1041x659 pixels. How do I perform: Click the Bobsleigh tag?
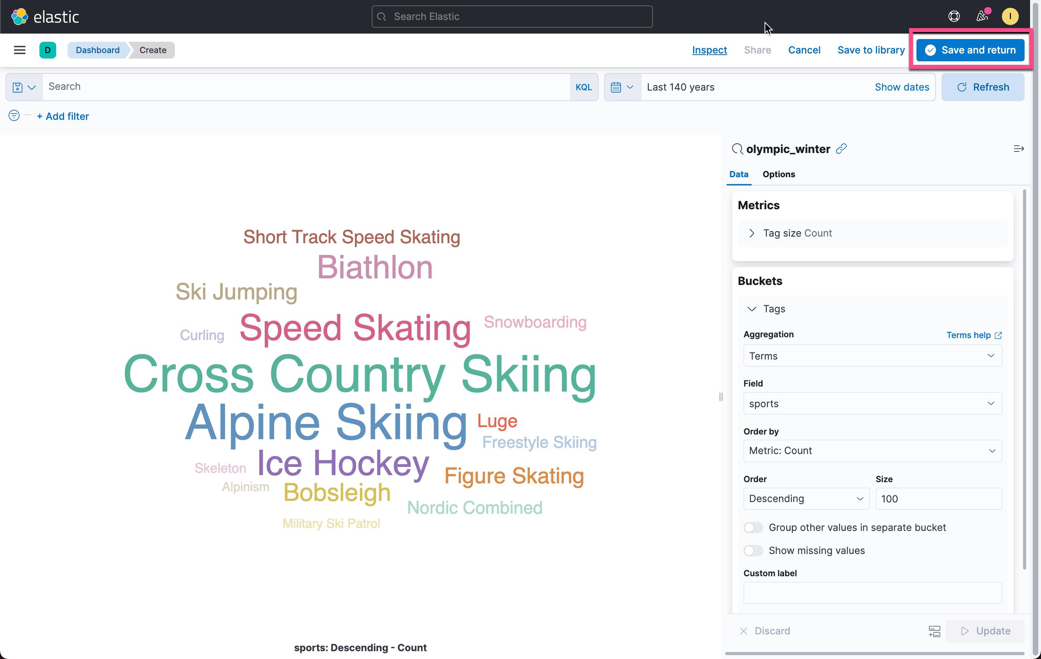(337, 493)
